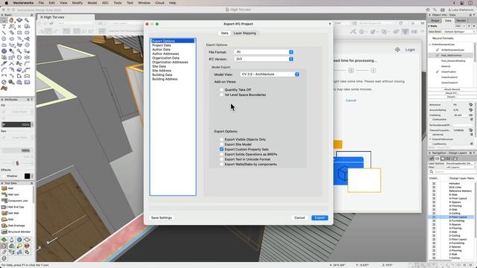Viewport: 477px width, 268px height.
Task: Enable Quantity Take Off add-on view
Action: (x=221, y=89)
